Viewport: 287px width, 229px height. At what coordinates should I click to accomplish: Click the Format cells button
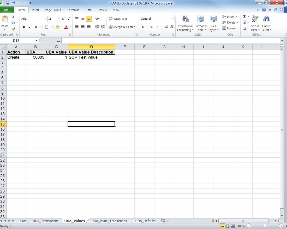pos(231,28)
